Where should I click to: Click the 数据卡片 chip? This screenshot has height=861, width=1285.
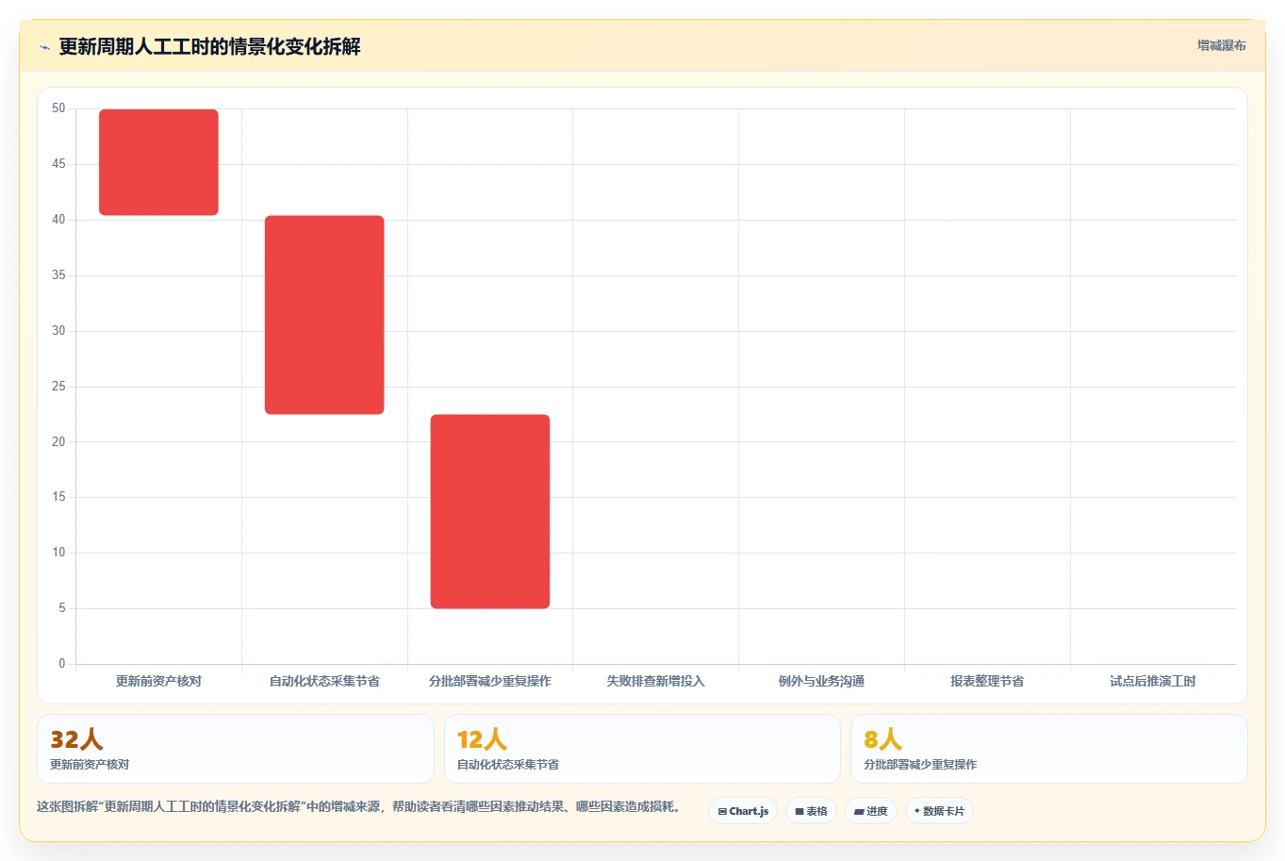point(939,811)
